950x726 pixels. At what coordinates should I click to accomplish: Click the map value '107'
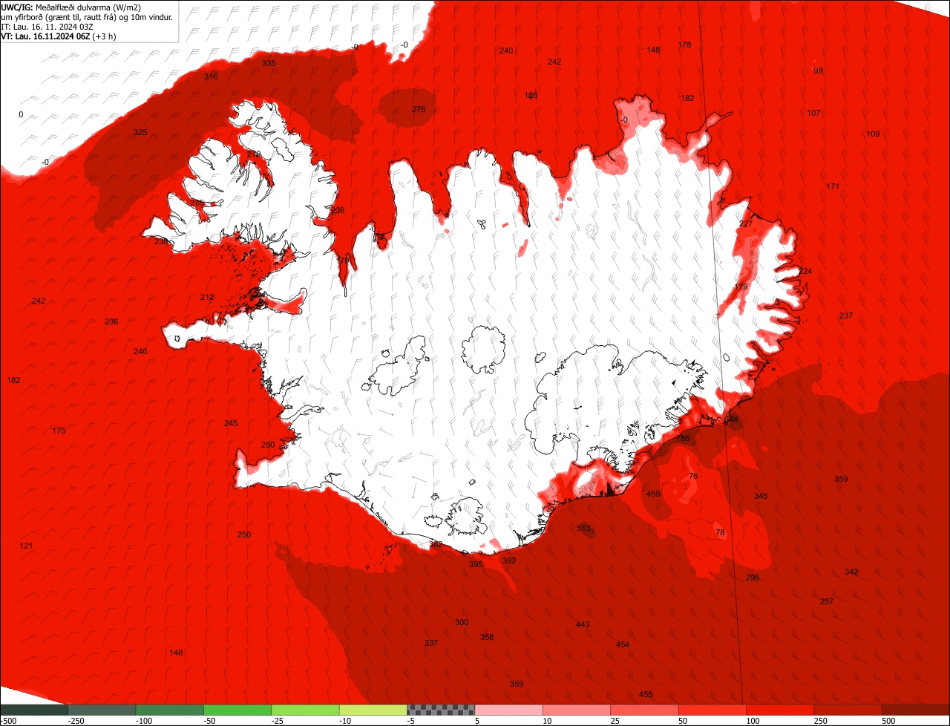813,113
